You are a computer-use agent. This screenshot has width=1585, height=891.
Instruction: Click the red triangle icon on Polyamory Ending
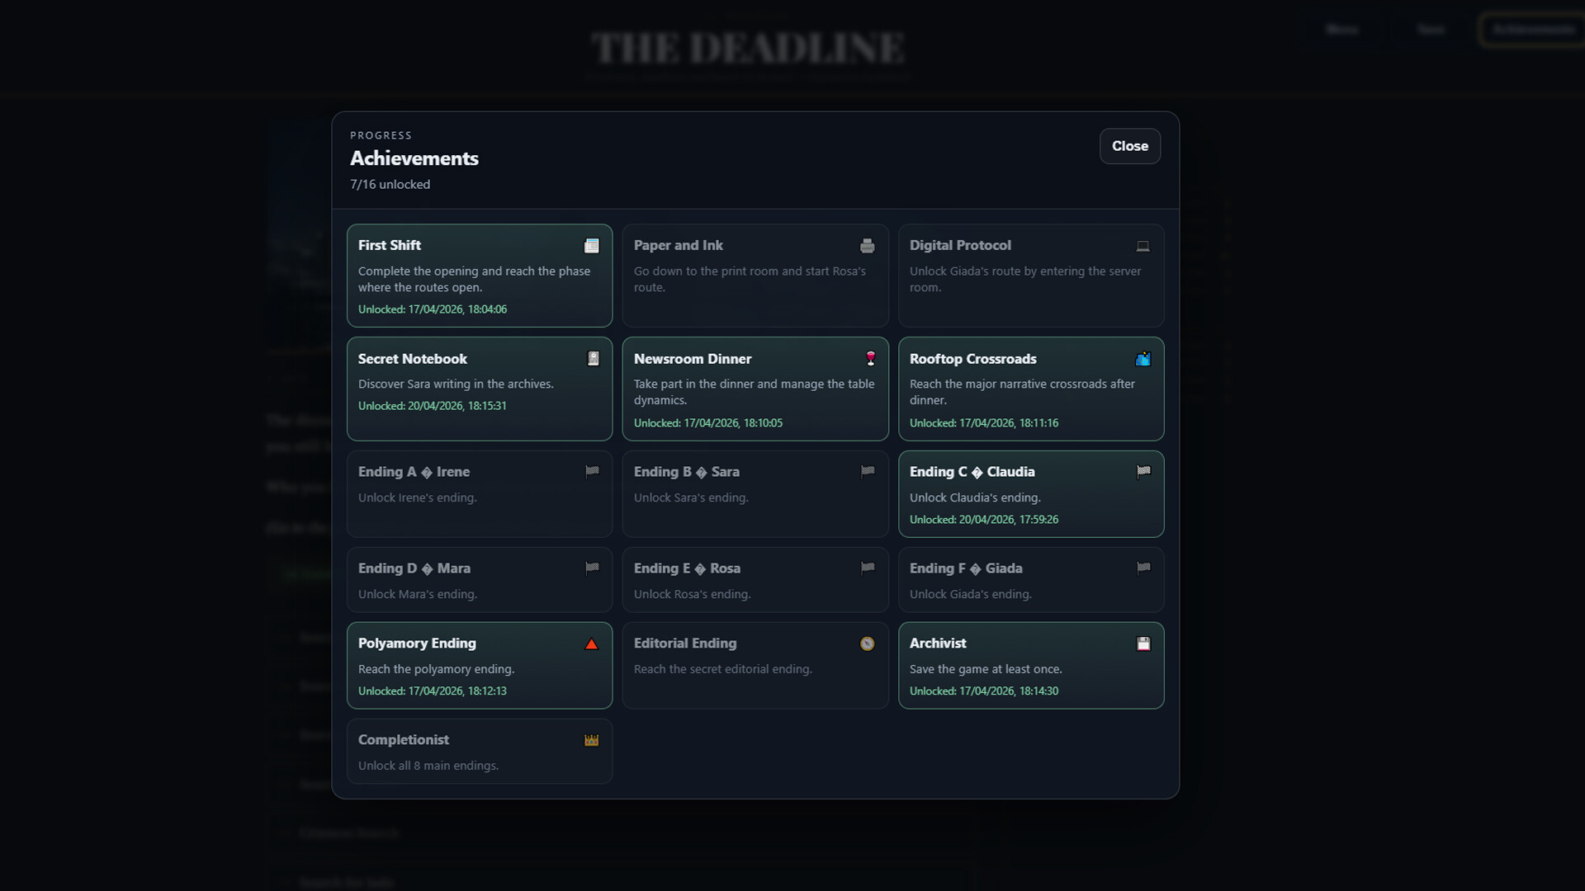click(591, 643)
